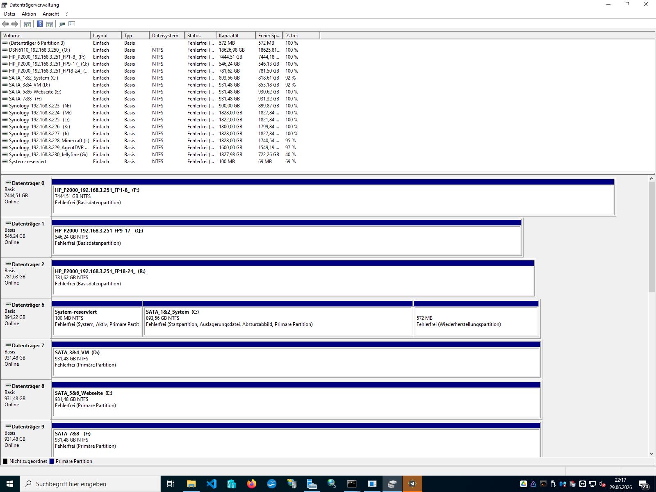Select the DSN6110_192.168.3.250_ (O:) volume row

[x=160, y=50]
